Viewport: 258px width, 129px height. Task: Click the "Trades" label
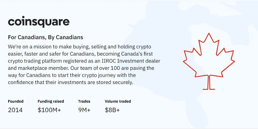84,101
